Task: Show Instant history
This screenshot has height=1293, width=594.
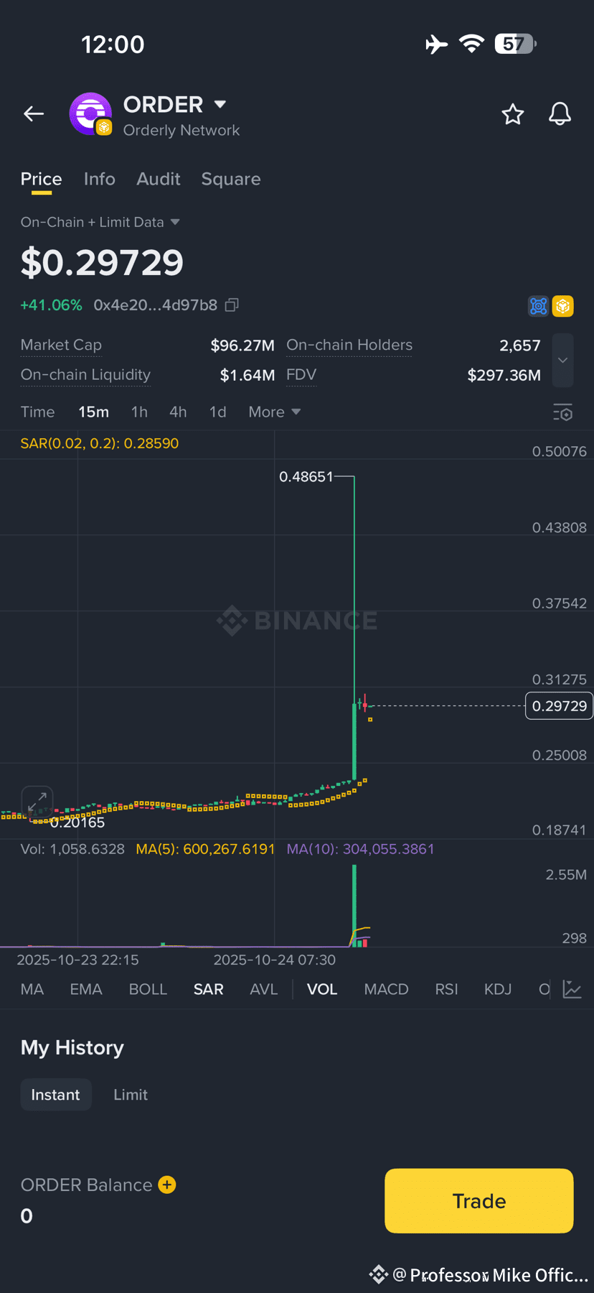Action: click(x=56, y=1095)
